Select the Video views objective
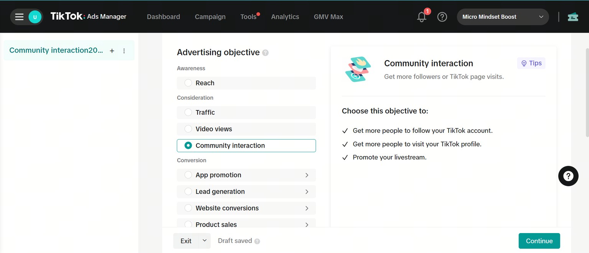589x253 pixels. pyautogui.click(x=246, y=129)
